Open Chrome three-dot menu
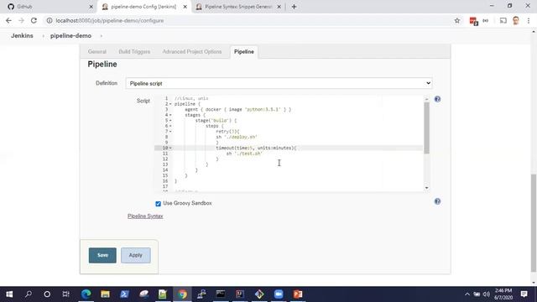 point(529,20)
